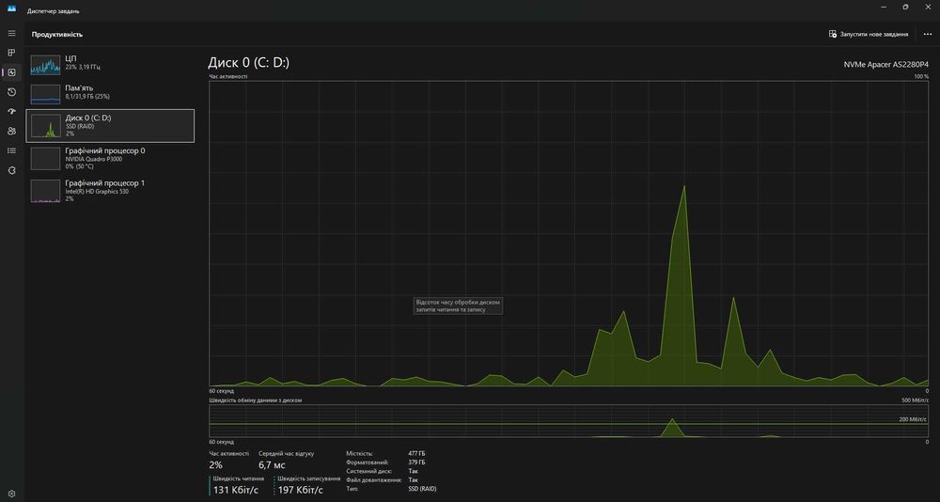
Task: Click the ЦП mini graph thumbnail
Action: coord(45,64)
